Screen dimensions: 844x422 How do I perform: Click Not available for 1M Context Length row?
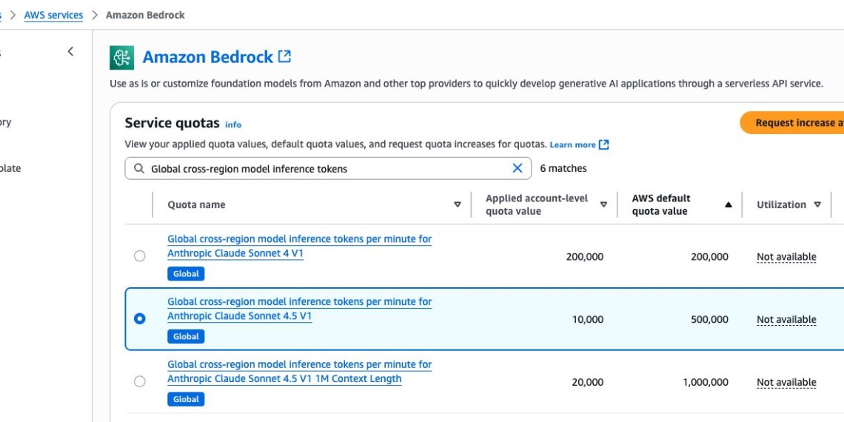(x=786, y=382)
